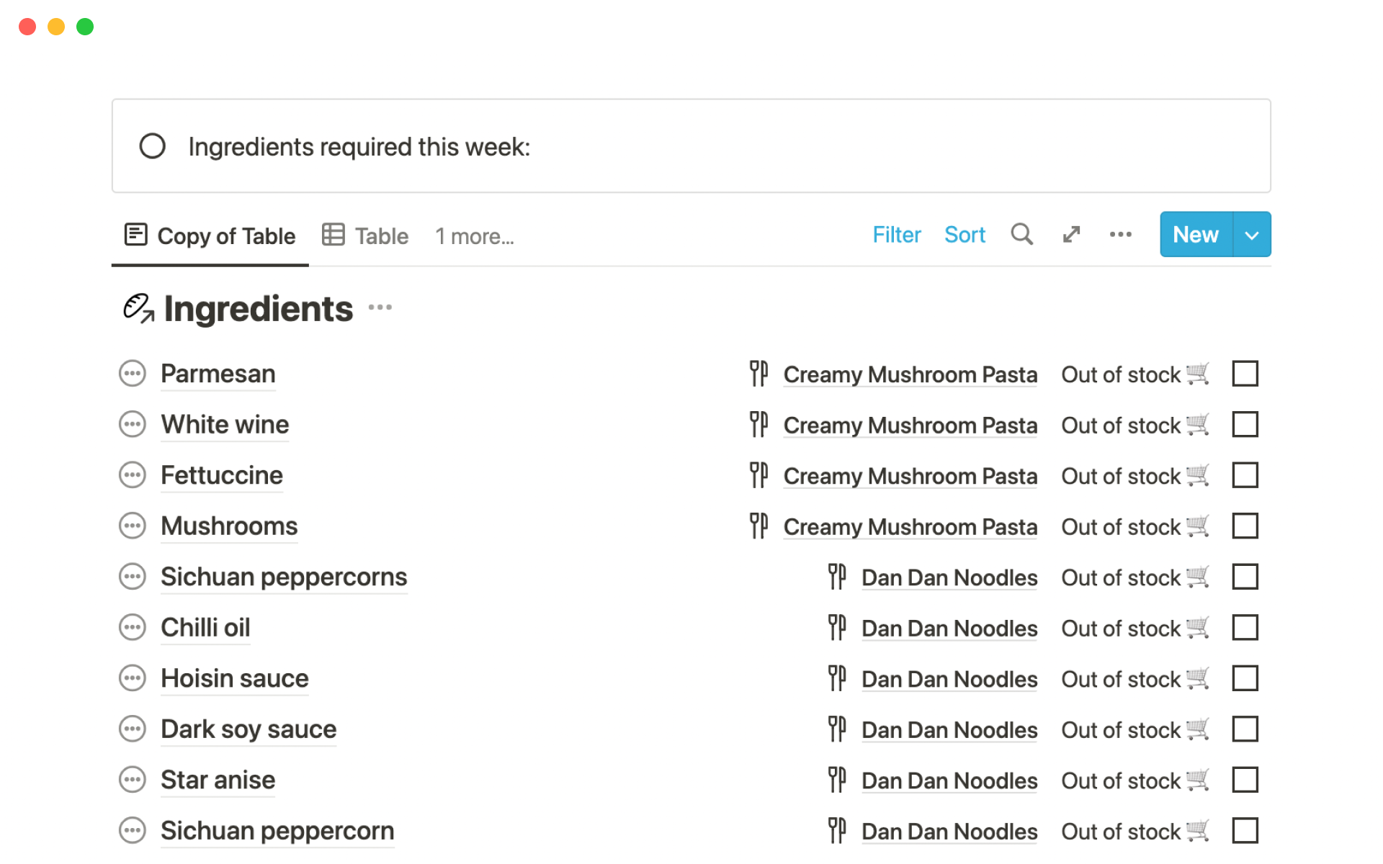
Task: Open the search magnifier icon
Action: (1021, 235)
